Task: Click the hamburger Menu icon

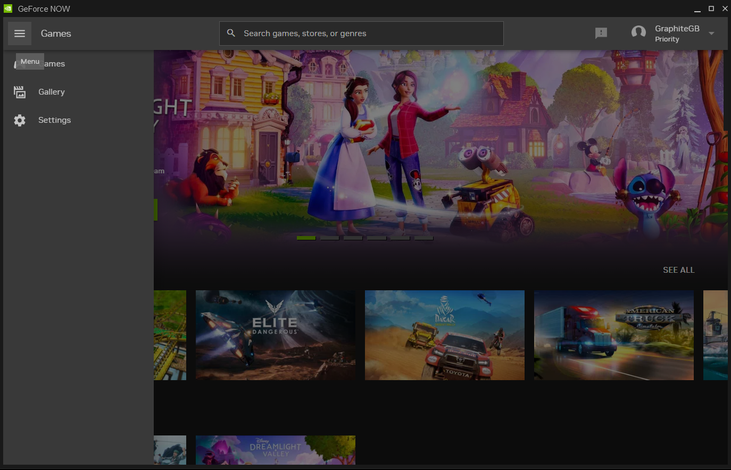Action: pos(20,33)
